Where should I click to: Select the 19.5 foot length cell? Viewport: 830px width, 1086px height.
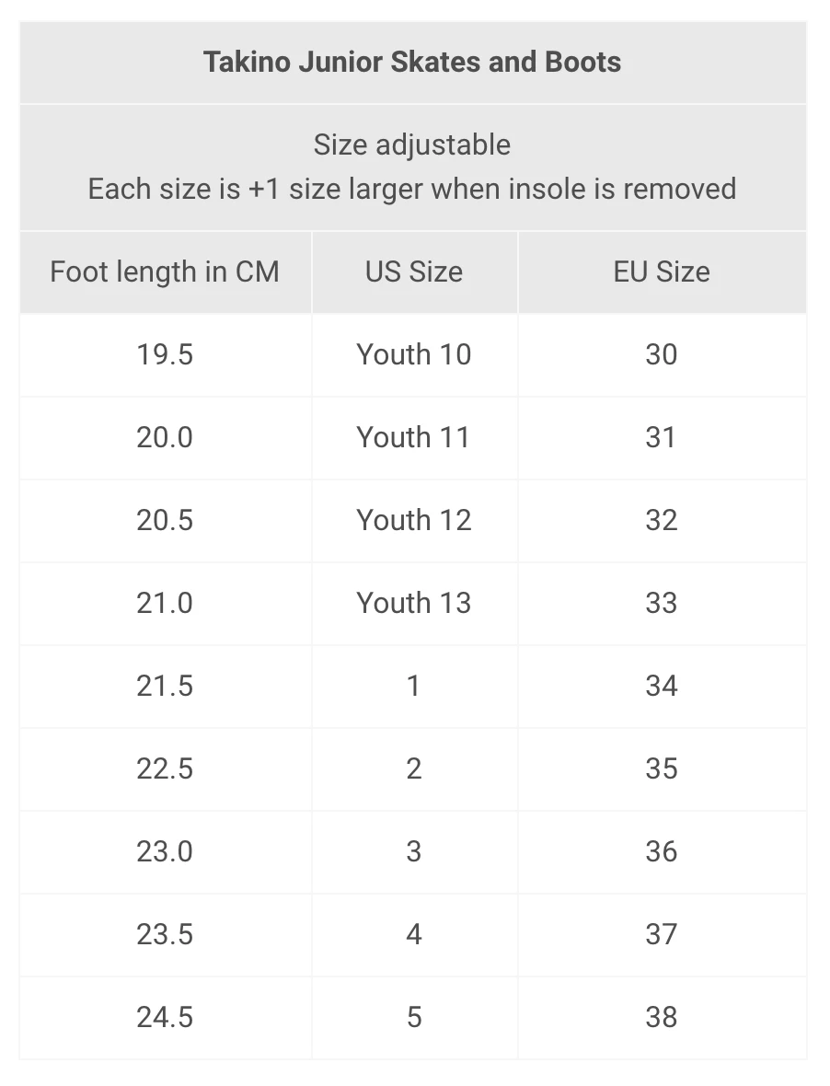coord(165,354)
